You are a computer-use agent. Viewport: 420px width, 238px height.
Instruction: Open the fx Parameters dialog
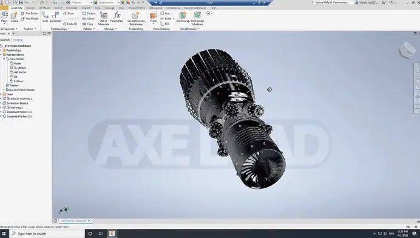point(117,17)
